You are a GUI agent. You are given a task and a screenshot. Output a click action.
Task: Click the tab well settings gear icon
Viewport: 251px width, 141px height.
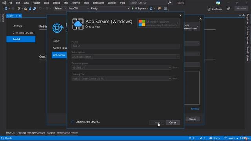tap(244, 16)
